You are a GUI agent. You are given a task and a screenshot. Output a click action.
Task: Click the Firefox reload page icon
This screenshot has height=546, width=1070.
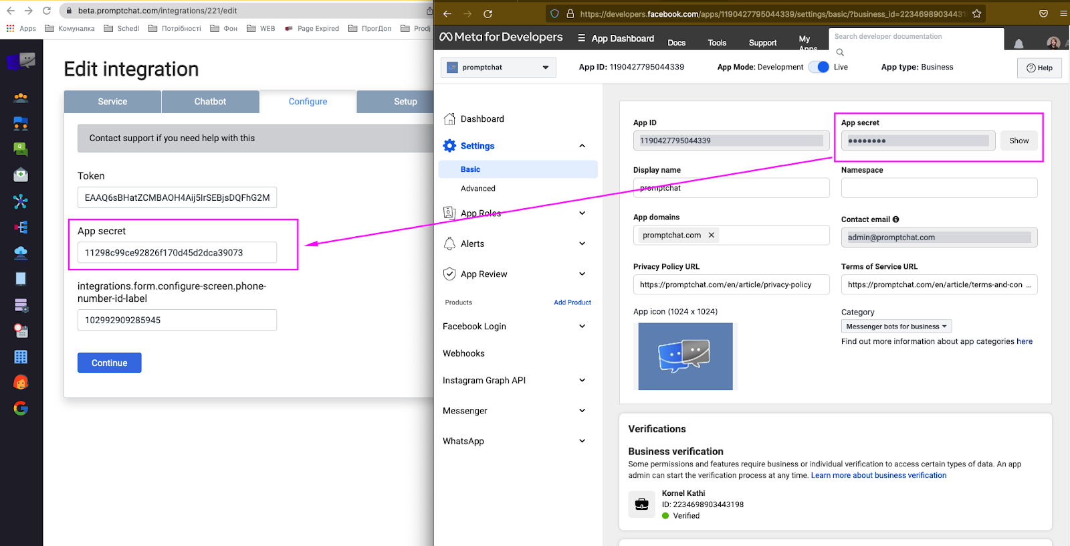pos(488,13)
